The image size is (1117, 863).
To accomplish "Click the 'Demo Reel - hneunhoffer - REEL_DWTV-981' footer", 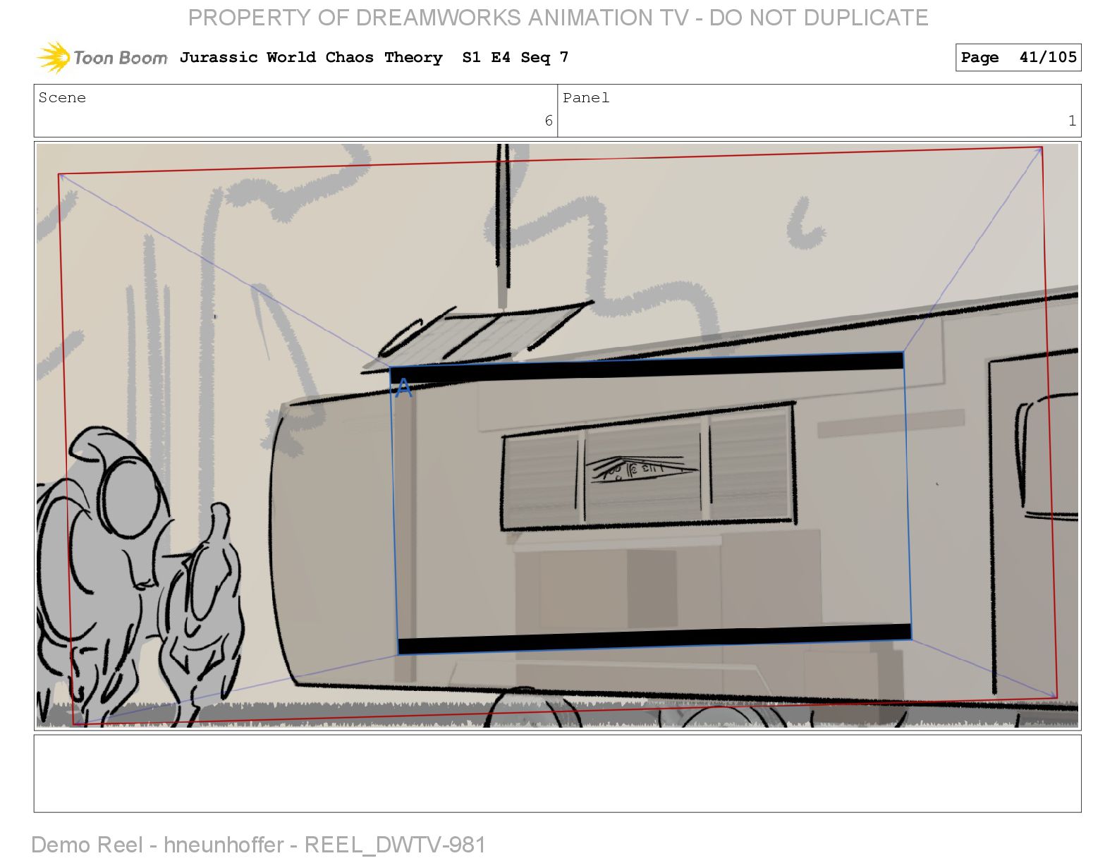I will point(259,844).
